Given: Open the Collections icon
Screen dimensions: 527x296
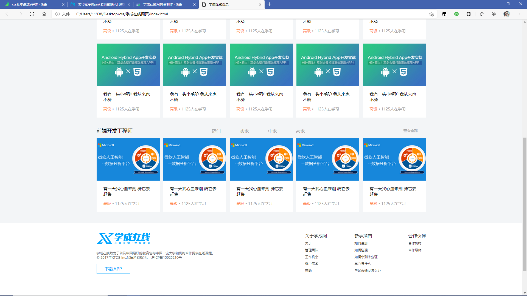Looking at the screenshot, I should pos(494,14).
